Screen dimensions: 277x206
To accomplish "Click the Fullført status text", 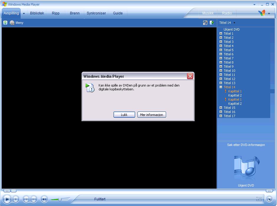I will pos(100,199).
